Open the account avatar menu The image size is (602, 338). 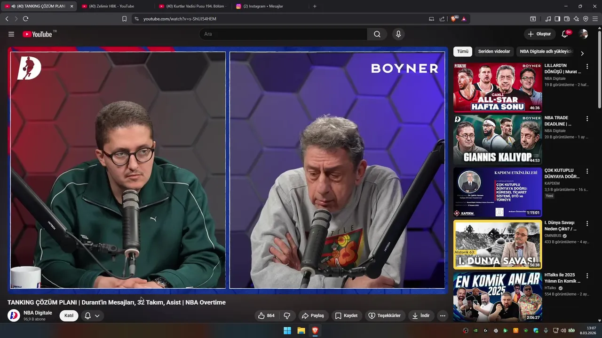pos(583,34)
